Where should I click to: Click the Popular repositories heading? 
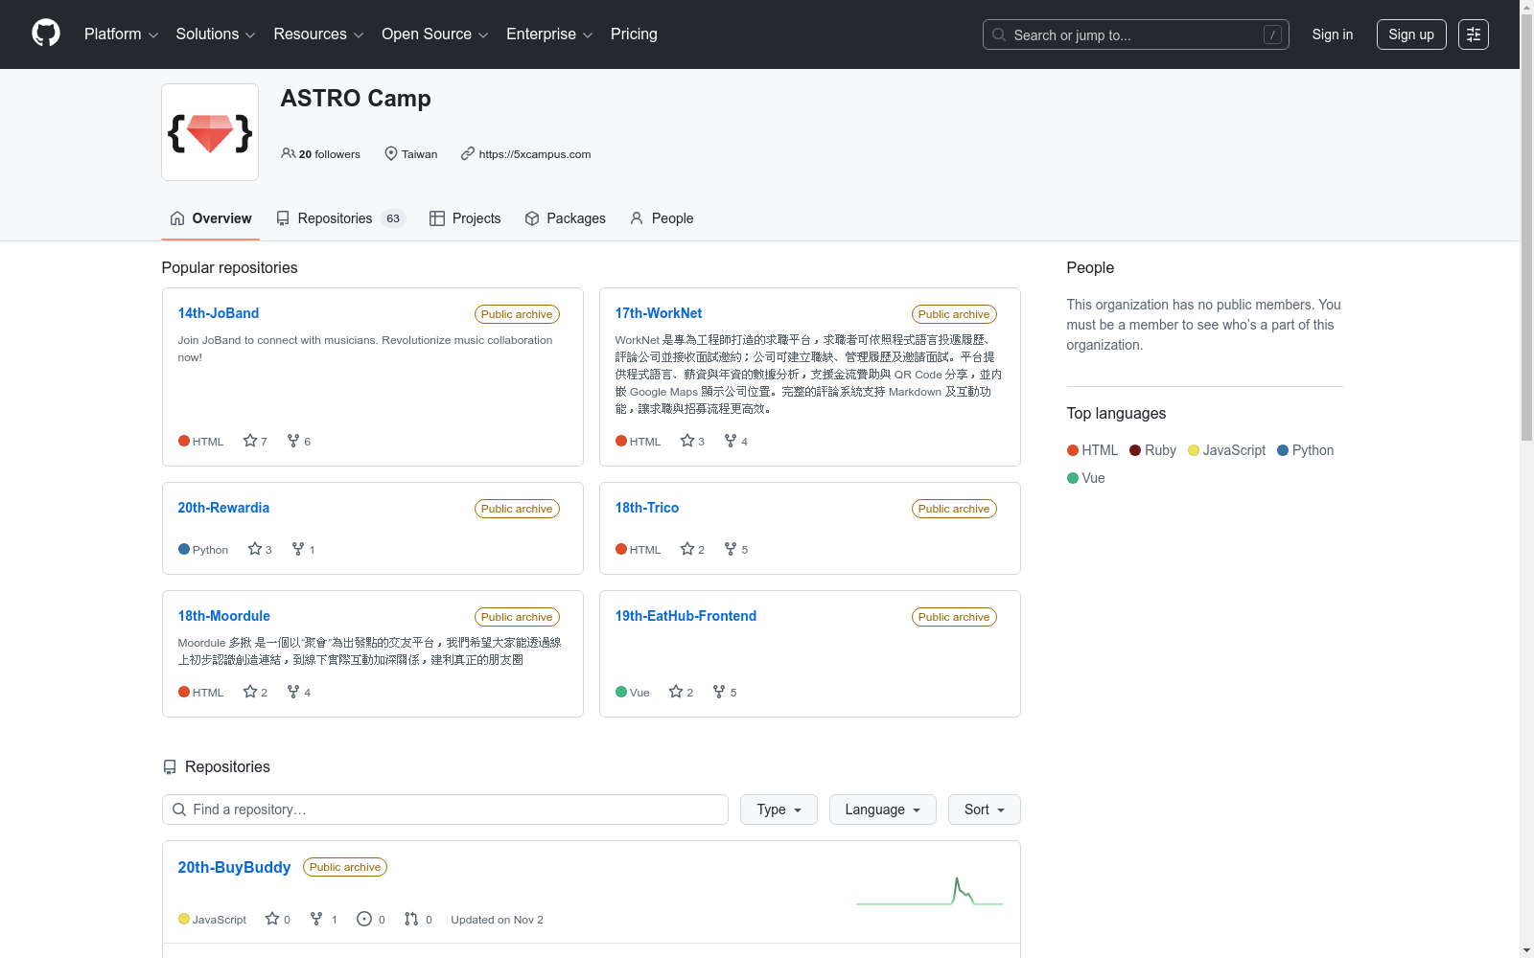pyautogui.click(x=229, y=267)
